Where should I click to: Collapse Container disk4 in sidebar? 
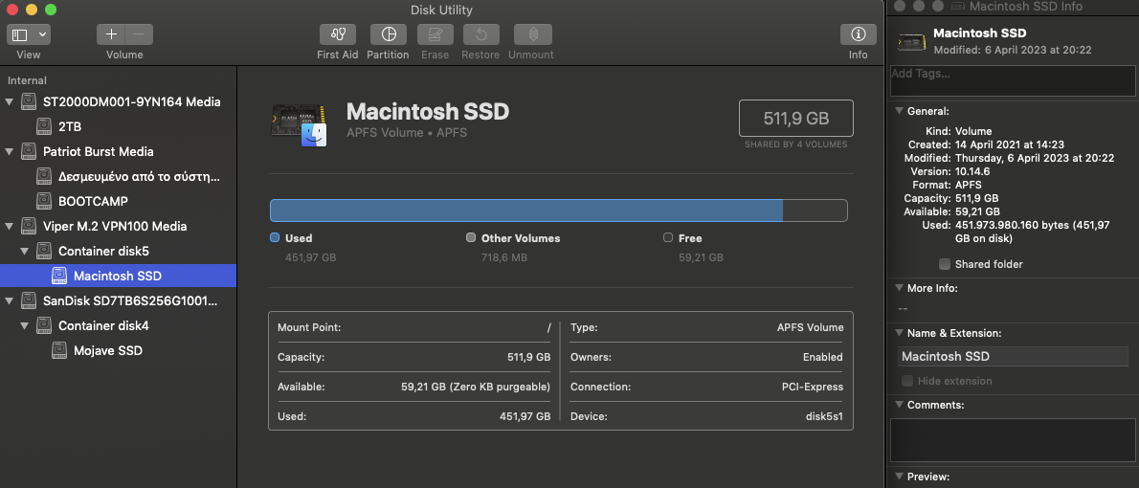(24, 326)
